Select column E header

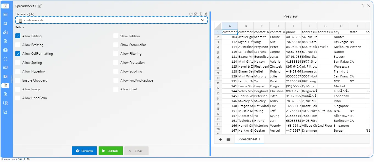294,26
